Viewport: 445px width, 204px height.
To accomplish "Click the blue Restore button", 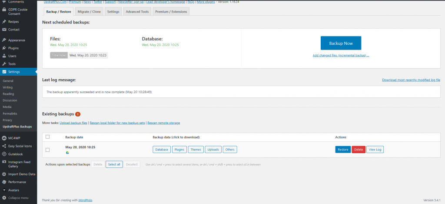I will pyautogui.click(x=343, y=150).
